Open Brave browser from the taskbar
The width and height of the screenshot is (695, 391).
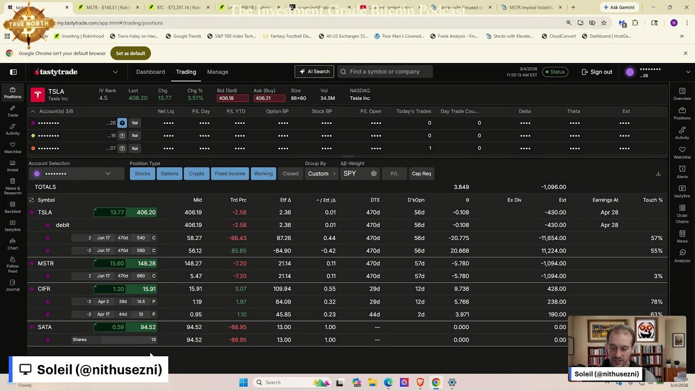tap(420, 382)
